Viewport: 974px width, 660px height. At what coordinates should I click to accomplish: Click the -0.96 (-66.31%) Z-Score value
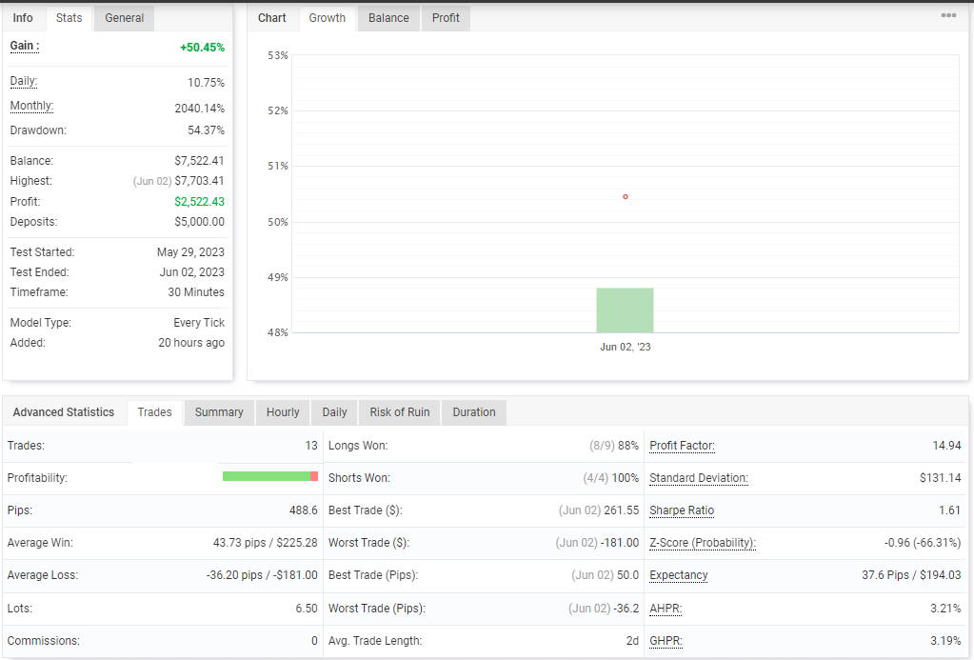click(923, 543)
